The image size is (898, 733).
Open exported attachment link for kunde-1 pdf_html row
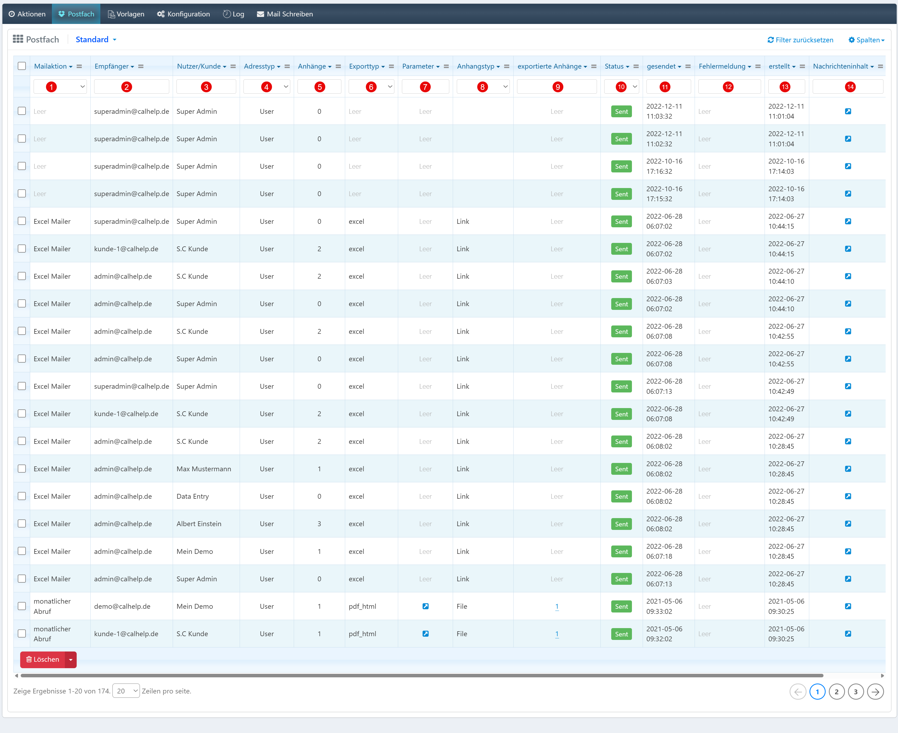pyautogui.click(x=557, y=634)
